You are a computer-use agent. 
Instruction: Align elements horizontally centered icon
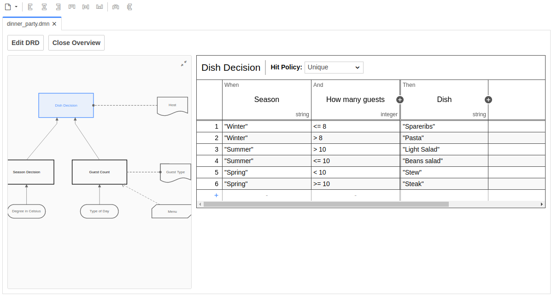(x=44, y=7)
